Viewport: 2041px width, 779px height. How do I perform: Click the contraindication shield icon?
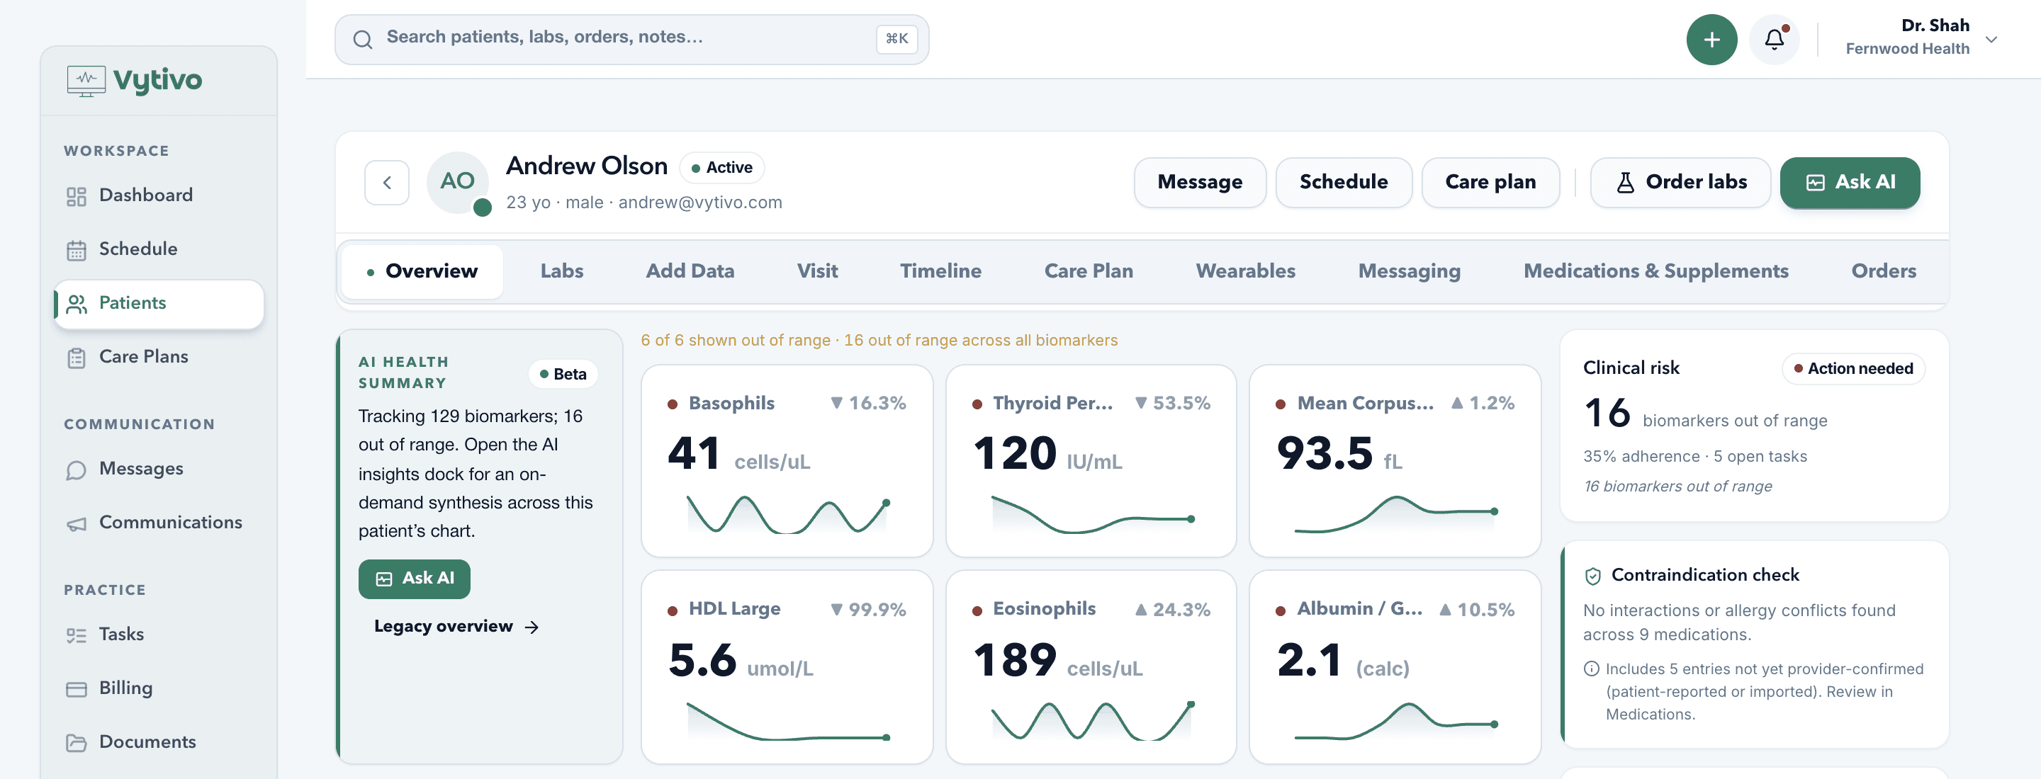[x=1592, y=576]
